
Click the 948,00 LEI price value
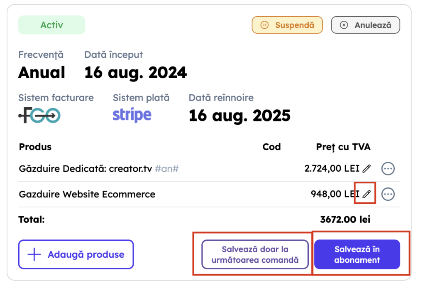[335, 194]
